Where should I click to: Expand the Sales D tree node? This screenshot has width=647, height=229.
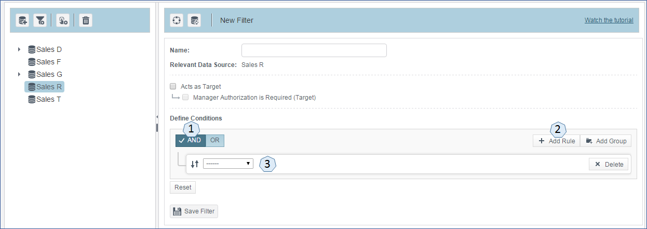tap(19, 49)
